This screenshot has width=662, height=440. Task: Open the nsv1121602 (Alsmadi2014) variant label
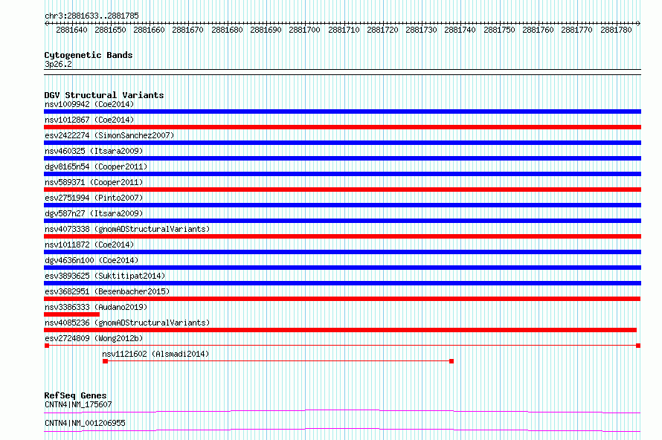[x=155, y=354]
